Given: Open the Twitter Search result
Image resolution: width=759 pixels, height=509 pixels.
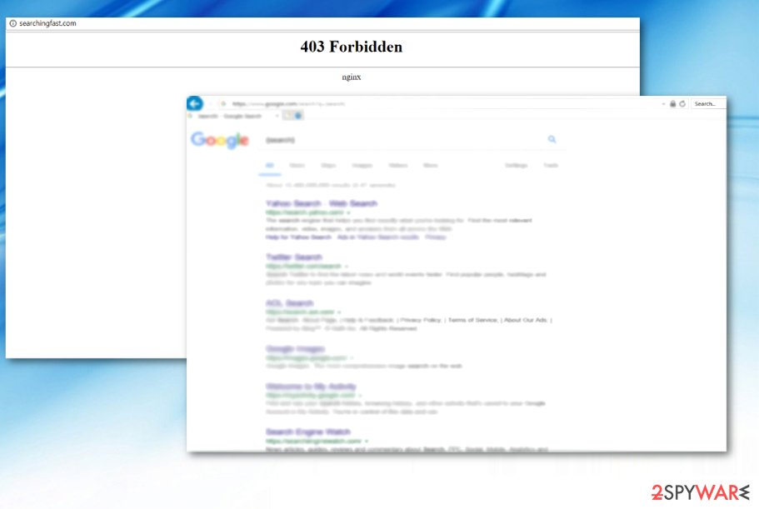Looking at the screenshot, I should point(294,257).
